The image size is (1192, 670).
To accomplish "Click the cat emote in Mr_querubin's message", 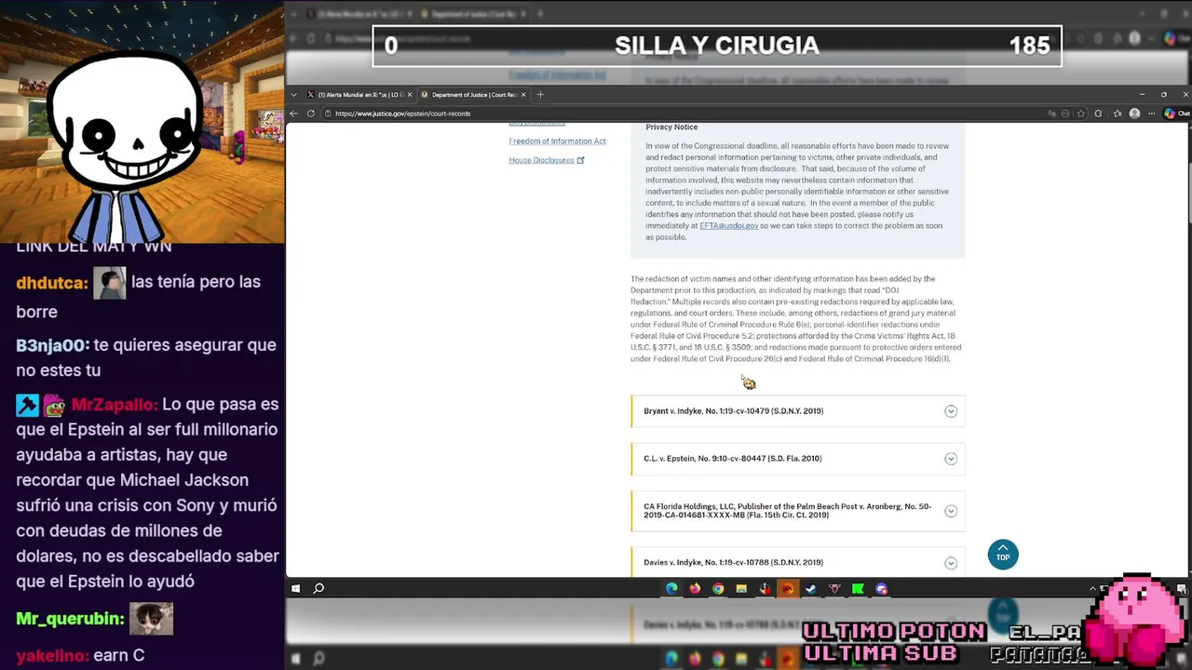I will 151,619.
